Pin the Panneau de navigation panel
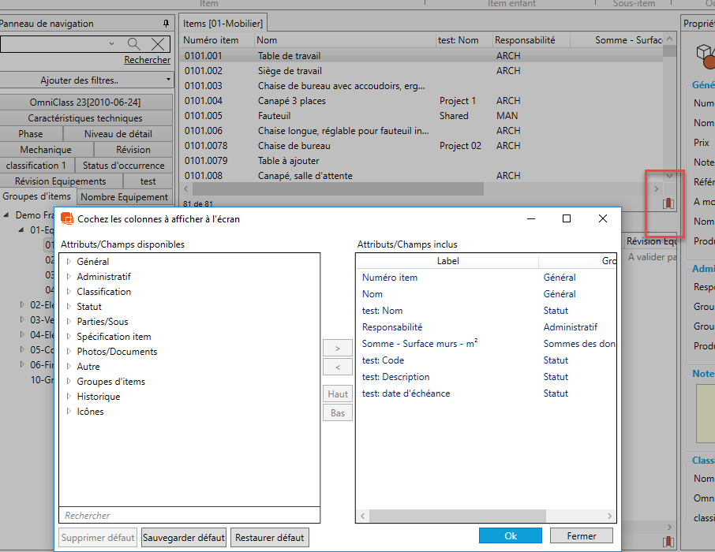 (x=166, y=24)
